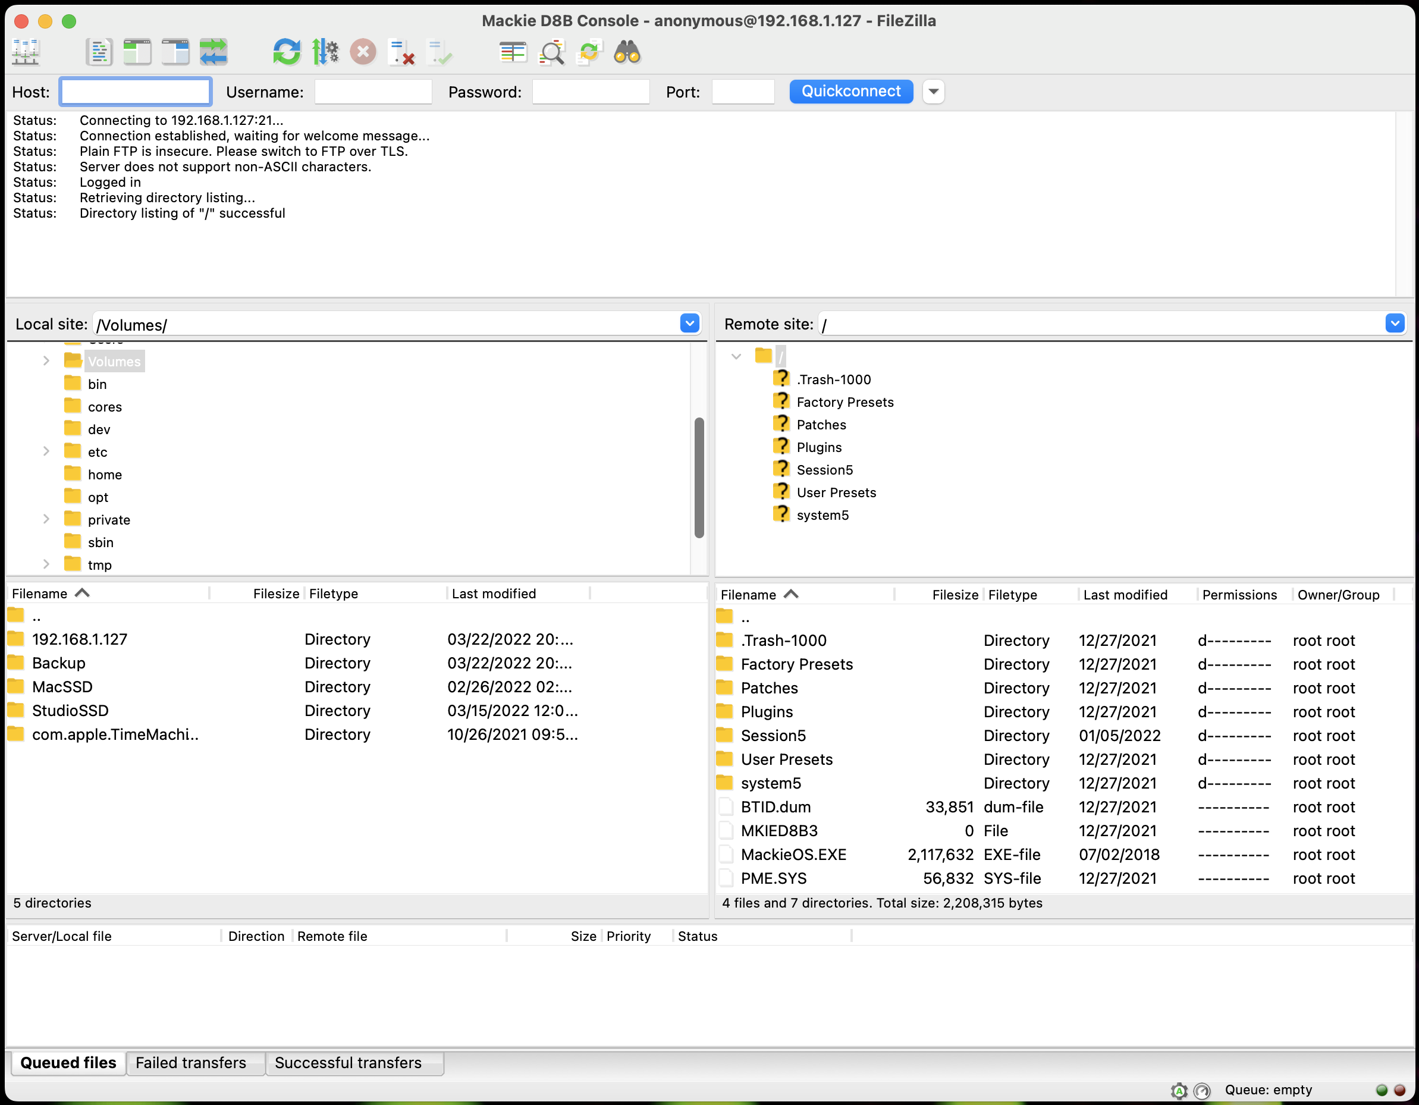Expand the etc local directory tree
The image size is (1419, 1105).
(44, 451)
